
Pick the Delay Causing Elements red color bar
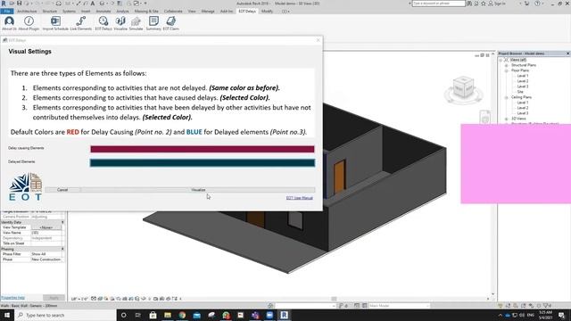(203, 149)
